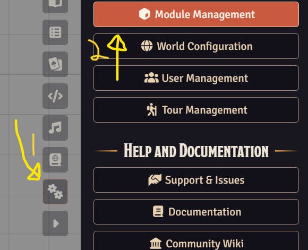
Task: Select the Game Settings gears tab
Action: tap(55, 192)
